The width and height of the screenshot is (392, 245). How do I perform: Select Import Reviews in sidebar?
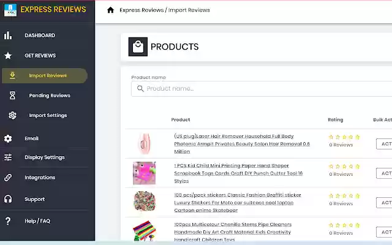click(x=45, y=75)
